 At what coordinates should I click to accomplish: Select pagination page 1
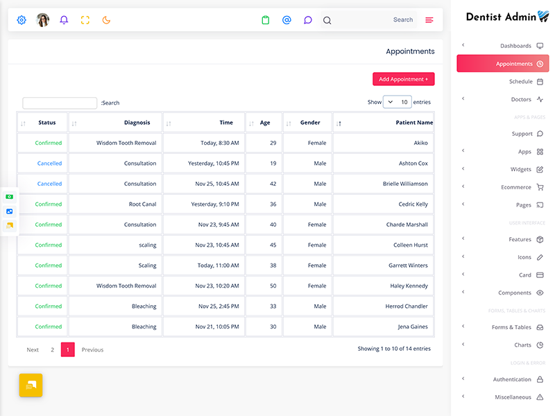67,349
